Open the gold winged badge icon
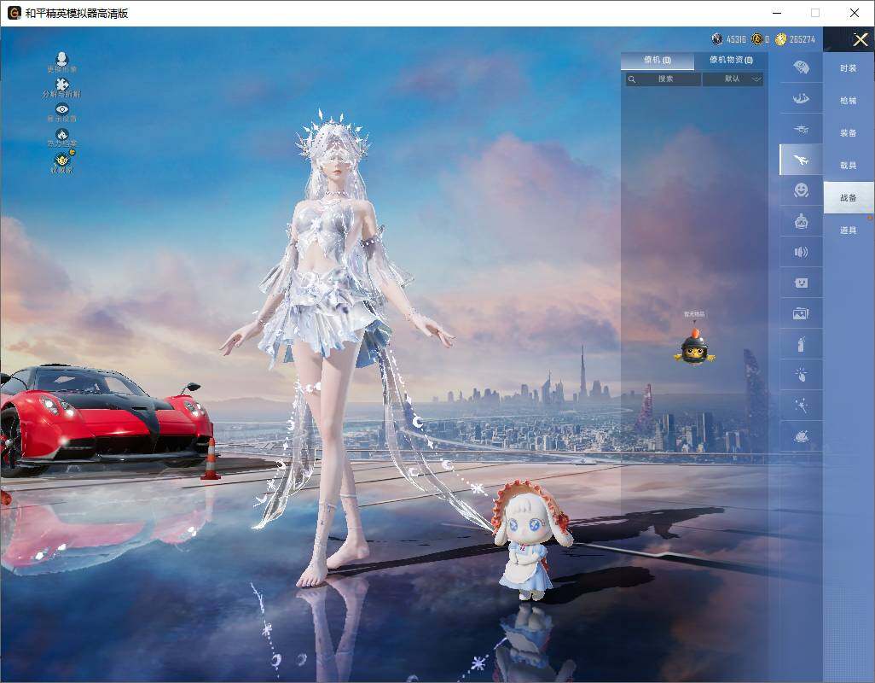The height and width of the screenshot is (683, 875). (x=62, y=162)
